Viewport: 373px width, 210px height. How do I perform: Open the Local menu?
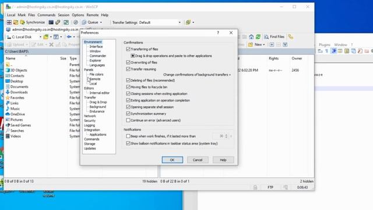click(11, 15)
